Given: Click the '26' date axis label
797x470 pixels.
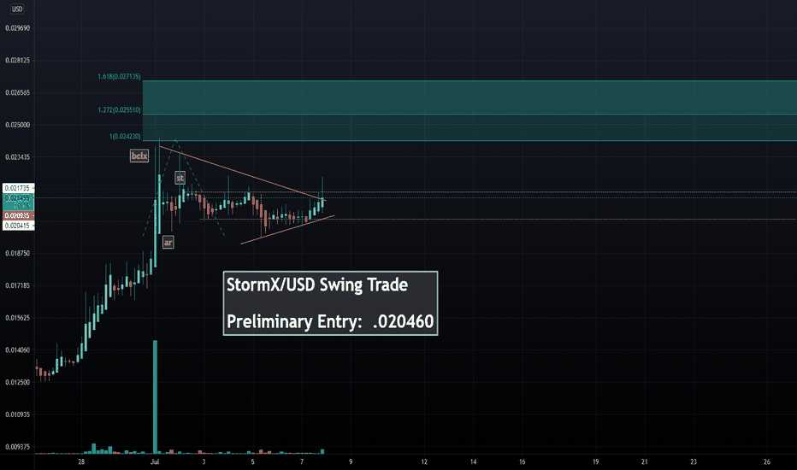Looking at the screenshot, I should click(767, 461).
